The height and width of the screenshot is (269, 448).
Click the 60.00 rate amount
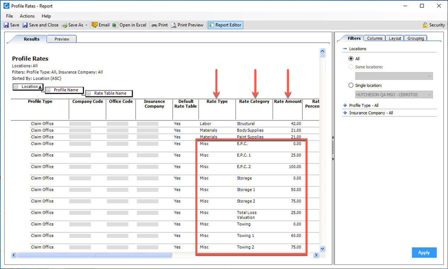(x=296, y=236)
